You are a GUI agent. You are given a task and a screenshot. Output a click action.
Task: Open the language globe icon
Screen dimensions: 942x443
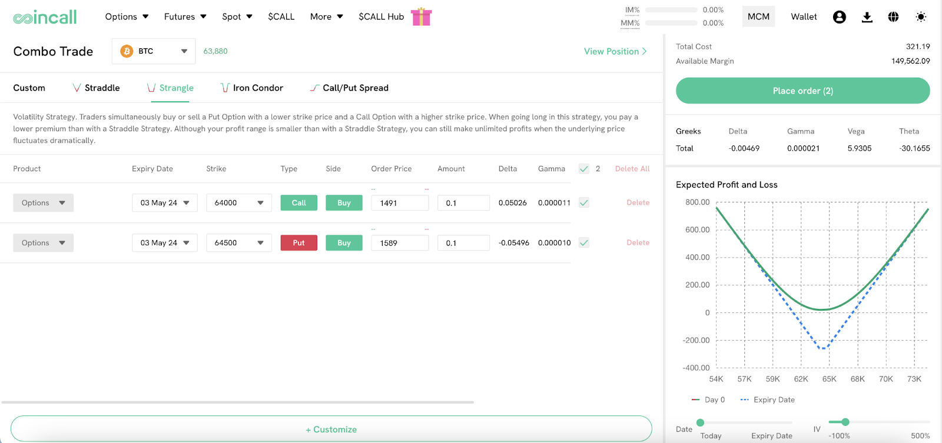pos(893,17)
